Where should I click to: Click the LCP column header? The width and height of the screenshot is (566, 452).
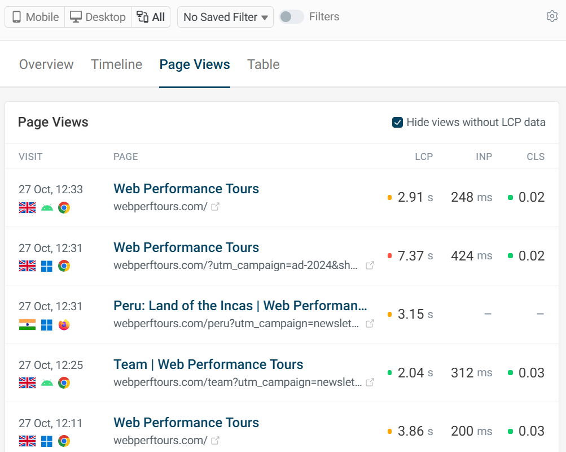[424, 157]
